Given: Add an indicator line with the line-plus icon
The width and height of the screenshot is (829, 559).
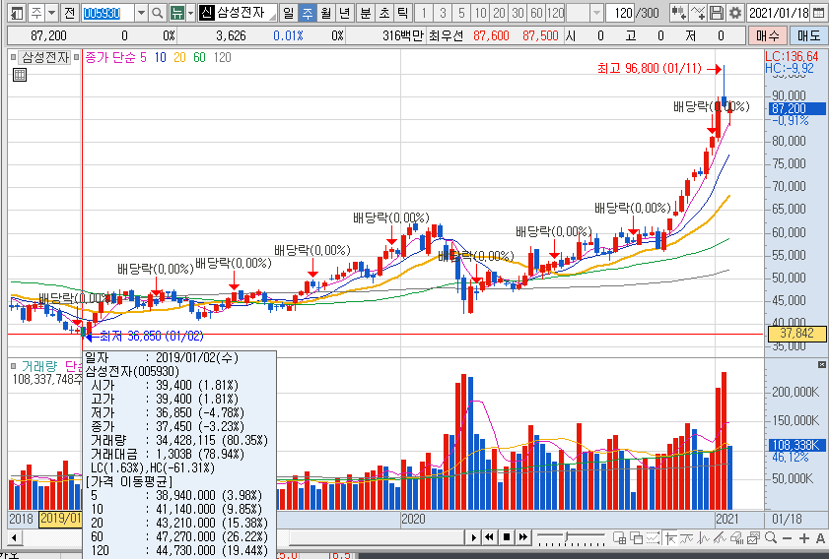Looking at the screenshot, I should tap(698, 13).
